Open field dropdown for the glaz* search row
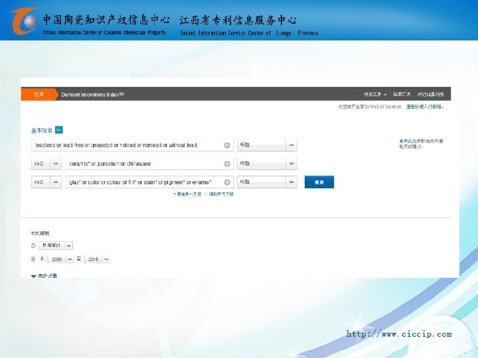The image size is (478, 358). click(291, 182)
